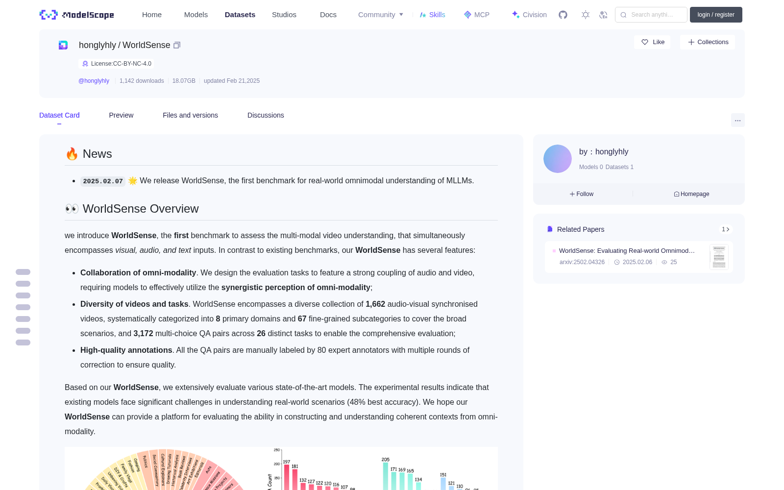Image resolution: width=784 pixels, height=490 pixels.
Task: Expand Related Papers count chevron
Action: [x=726, y=229]
